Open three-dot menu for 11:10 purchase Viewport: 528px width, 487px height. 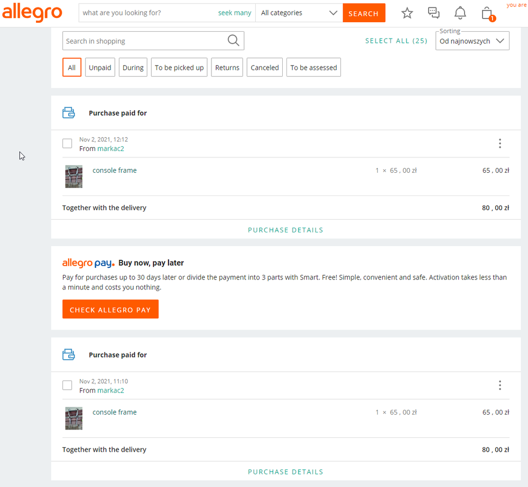[x=499, y=385]
